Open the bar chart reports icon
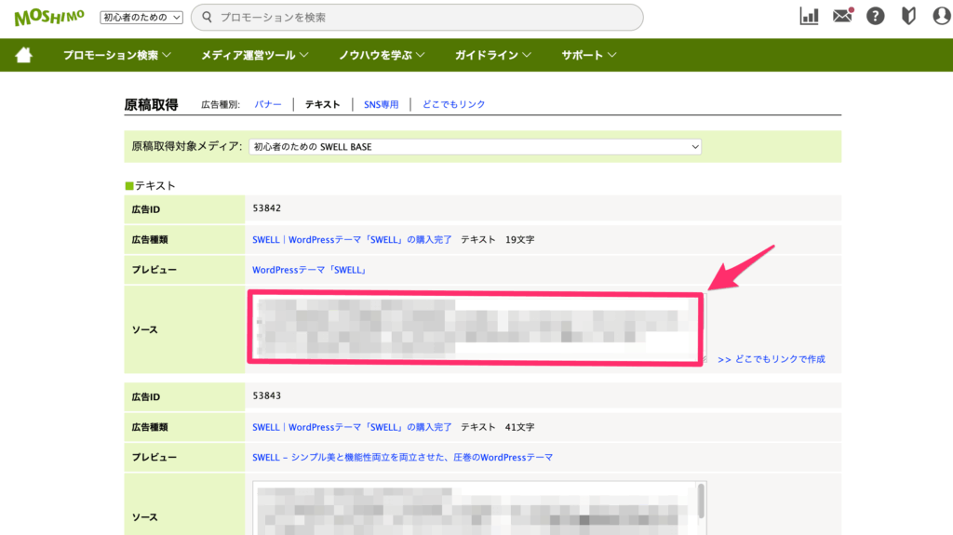The height and width of the screenshot is (535, 953). tap(809, 16)
